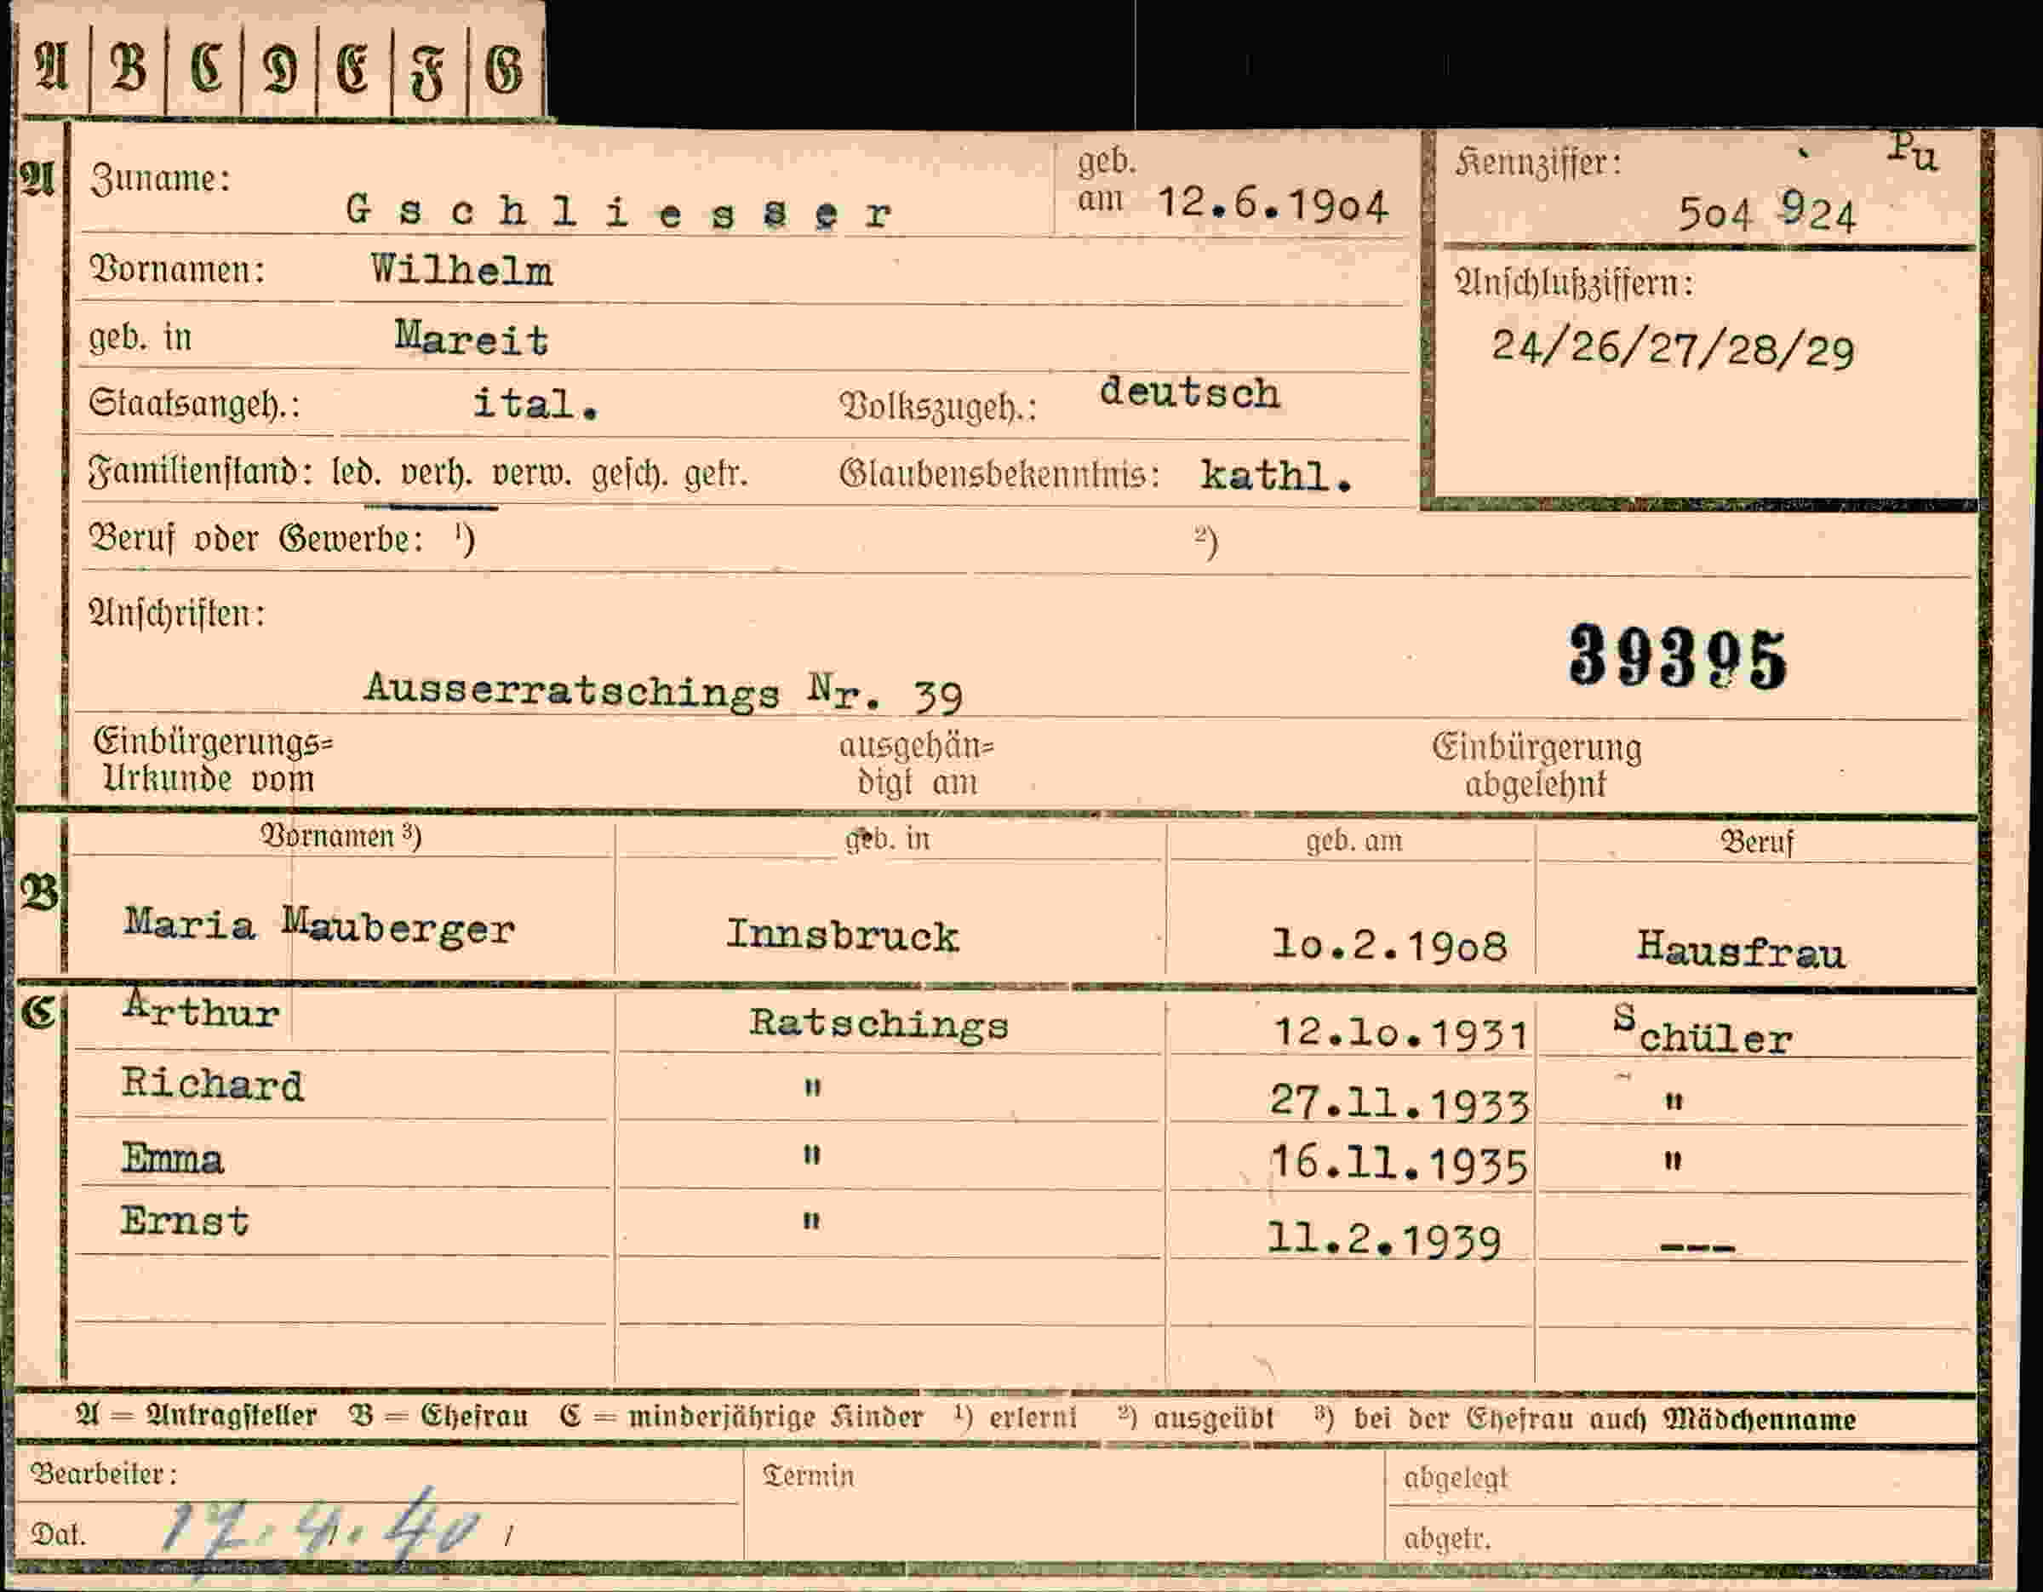The width and height of the screenshot is (2043, 1592).
Task: Click the index tab letter D
Action: tap(280, 72)
